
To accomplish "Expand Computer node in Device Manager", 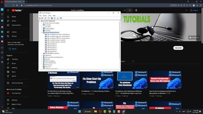I will (42, 25).
